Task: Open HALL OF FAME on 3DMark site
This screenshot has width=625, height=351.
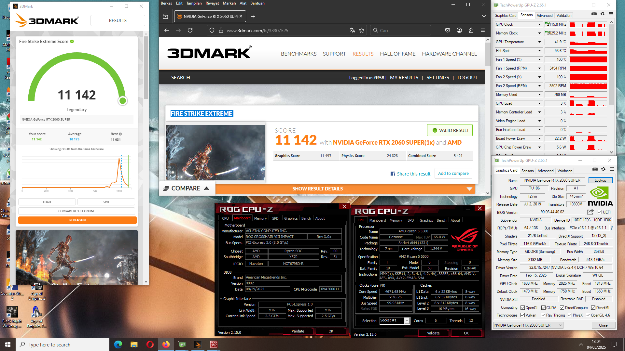Action: point(397,54)
